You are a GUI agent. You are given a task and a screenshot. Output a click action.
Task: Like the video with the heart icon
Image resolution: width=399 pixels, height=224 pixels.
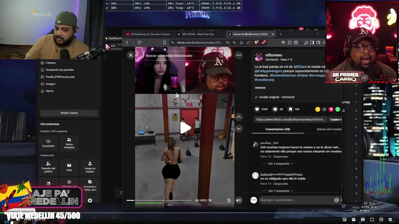[x=257, y=109]
